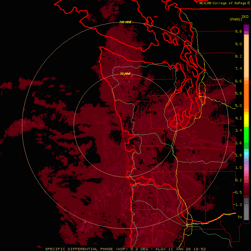Pick the cyan band of the color scale
The height and width of the screenshot is (251, 251).
(x=246, y=153)
